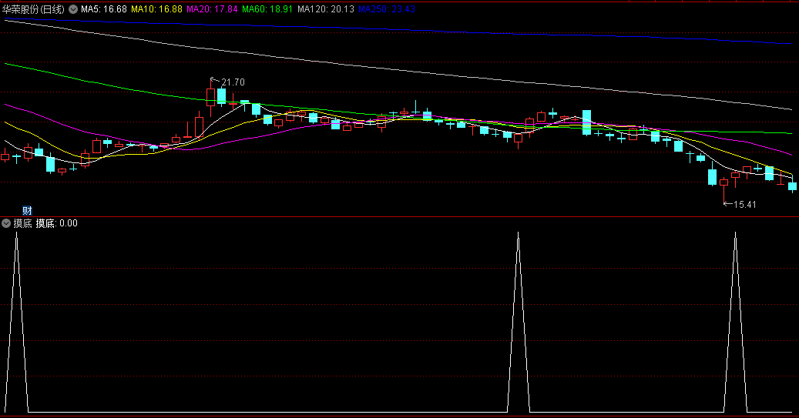The image size is (799, 418).
Task: Click the MA10: 16.88 label
Action: coord(156,9)
